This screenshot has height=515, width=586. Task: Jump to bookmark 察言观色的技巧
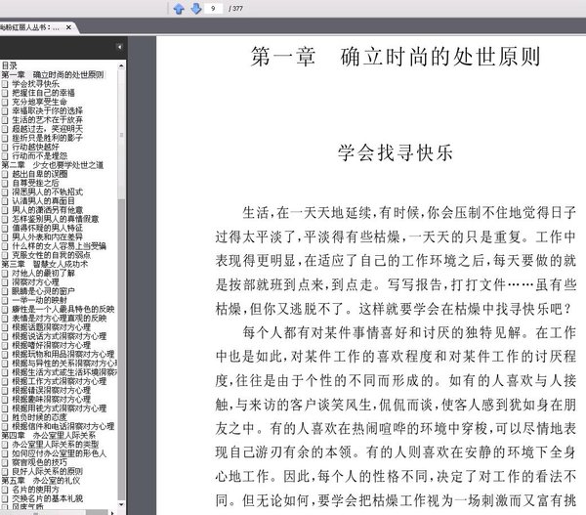[x=39, y=462]
